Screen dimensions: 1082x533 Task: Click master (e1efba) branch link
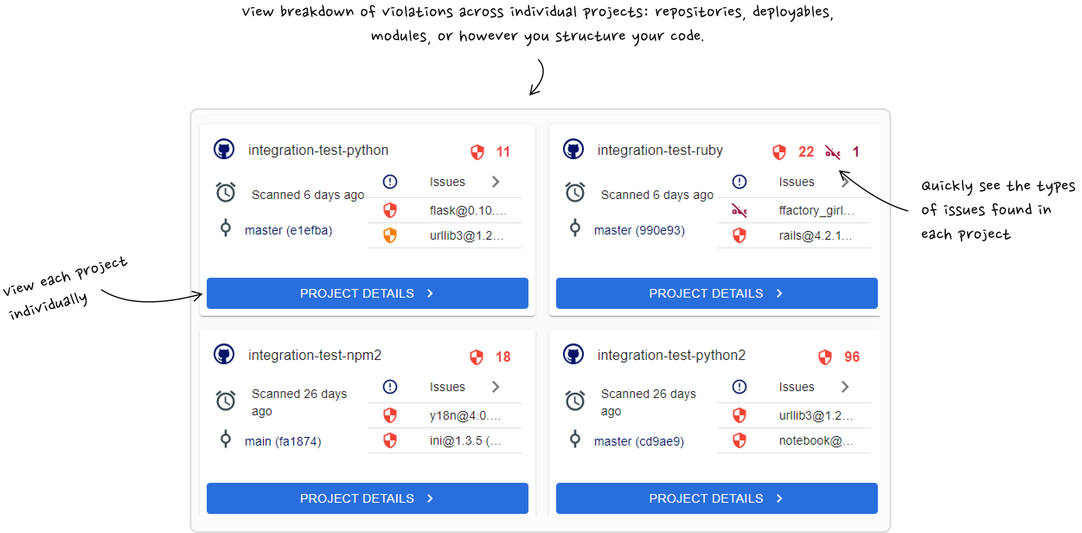(288, 230)
